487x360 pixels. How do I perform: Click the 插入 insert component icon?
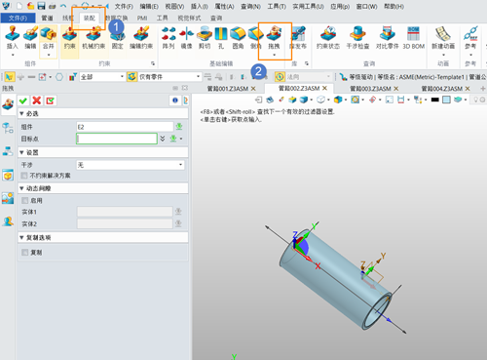[x=12, y=34]
